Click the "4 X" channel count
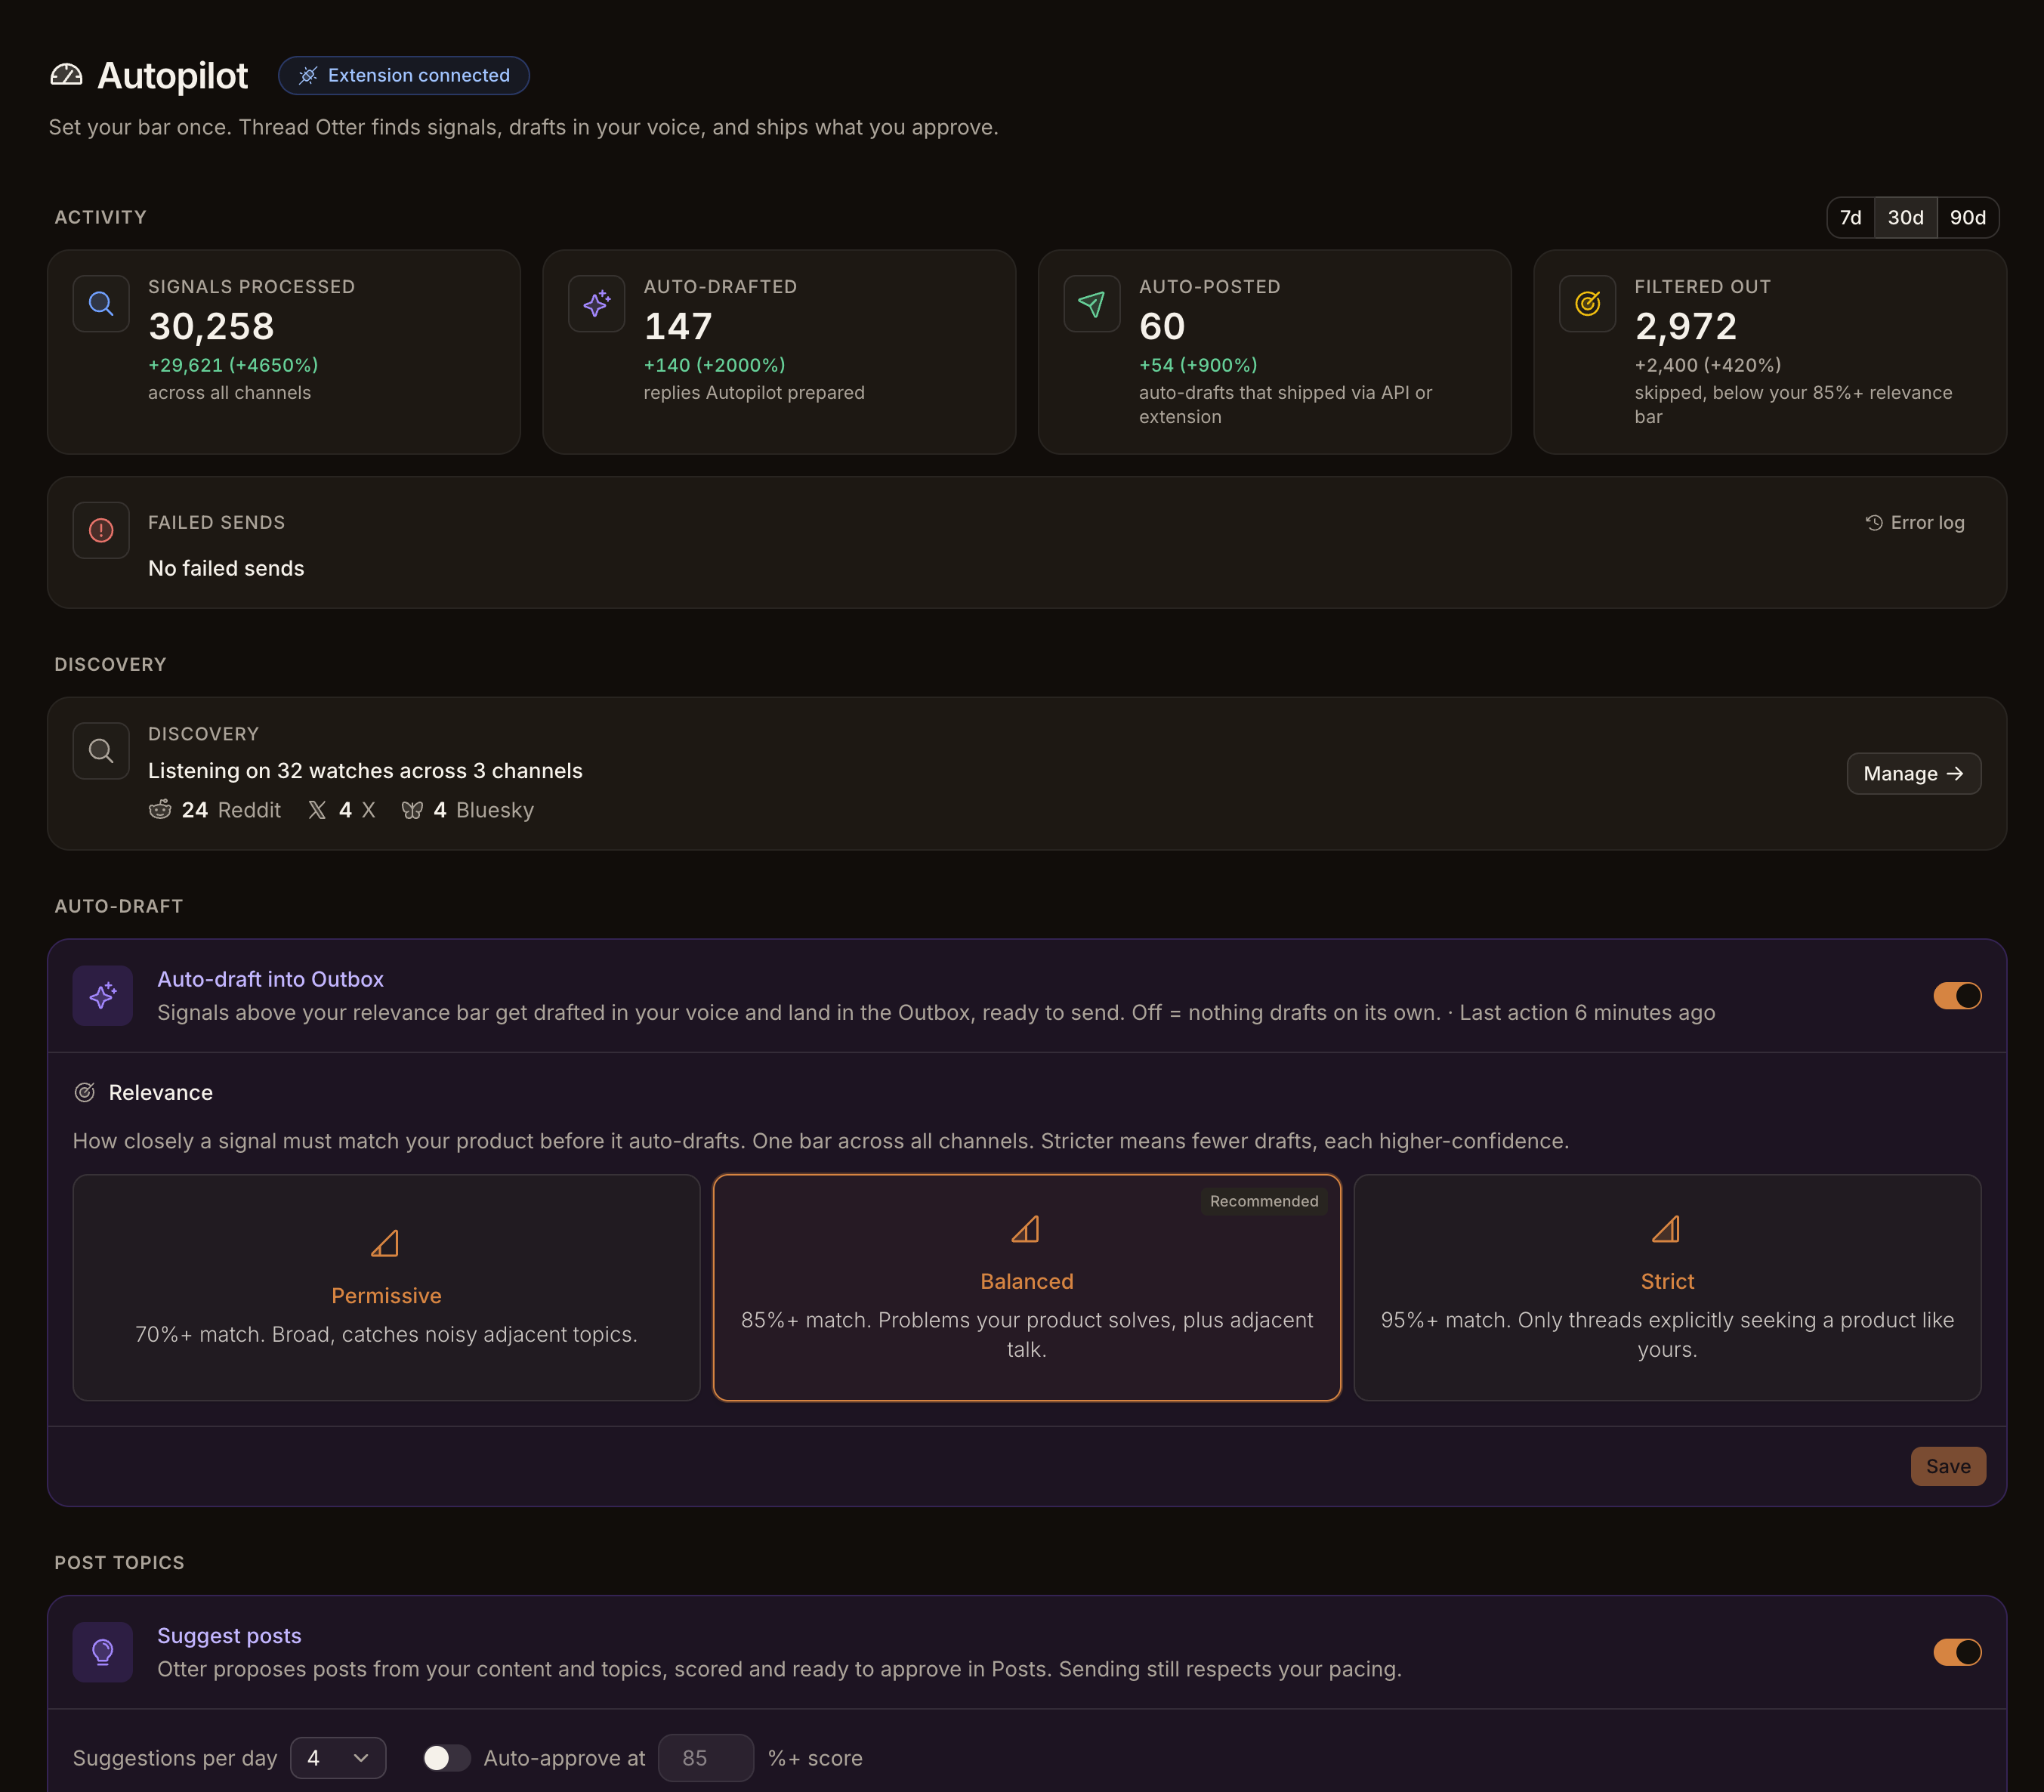Image resolution: width=2044 pixels, height=1792 pixels. (342, 810)
